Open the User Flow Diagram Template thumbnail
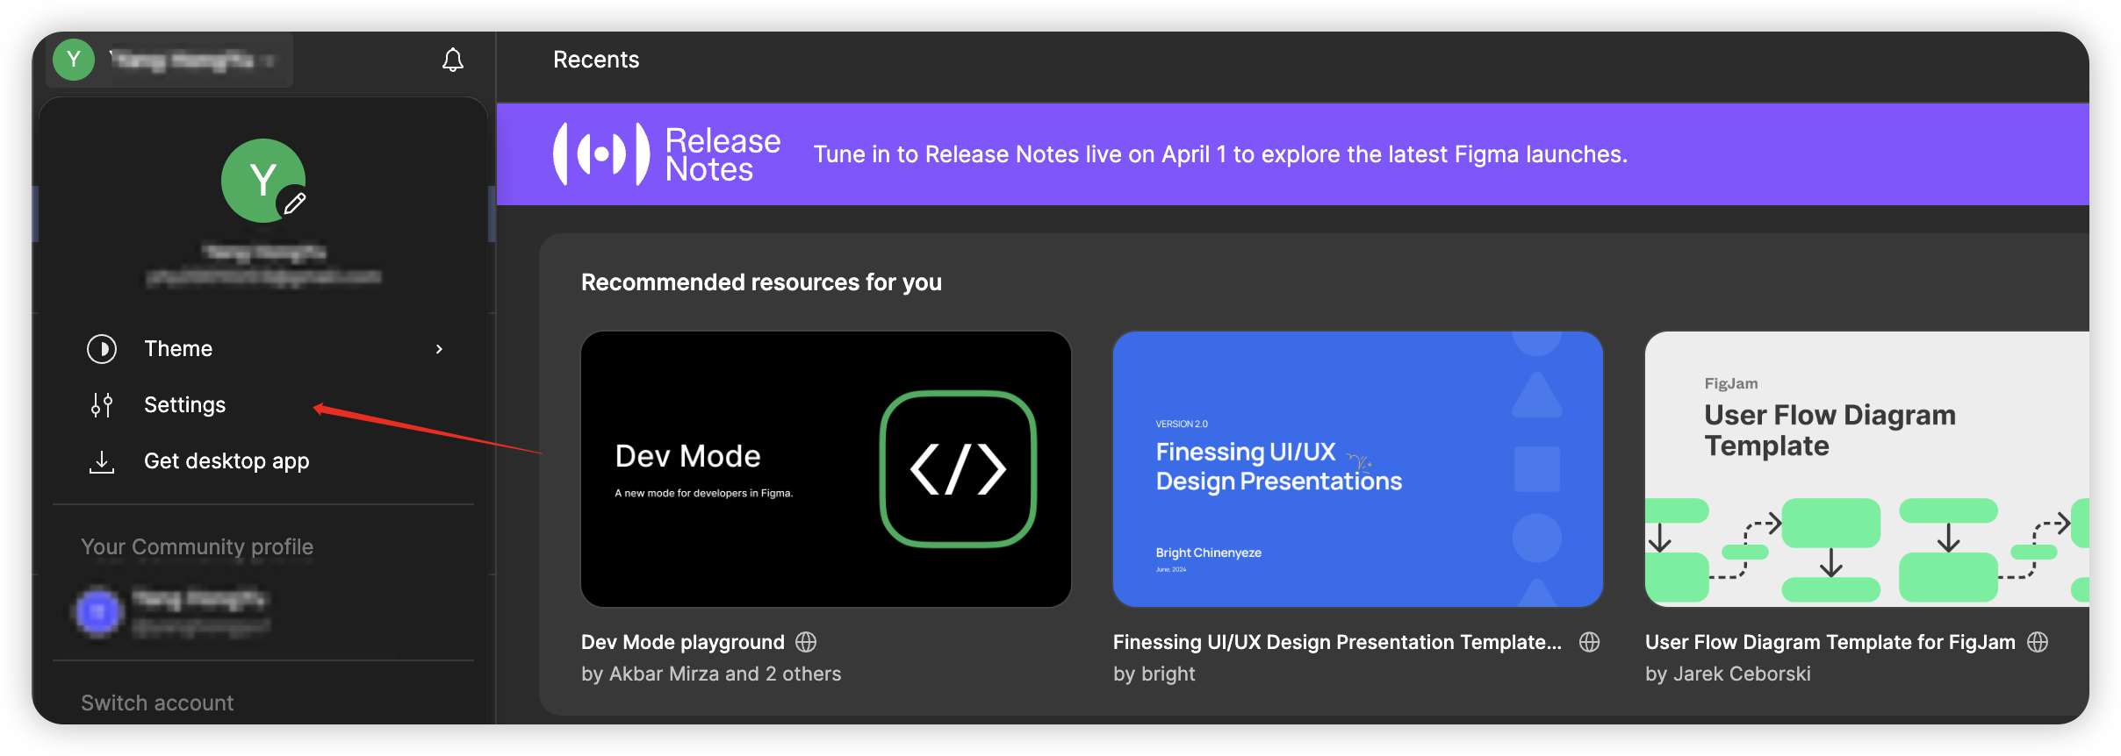 [x=1867, y=469]
